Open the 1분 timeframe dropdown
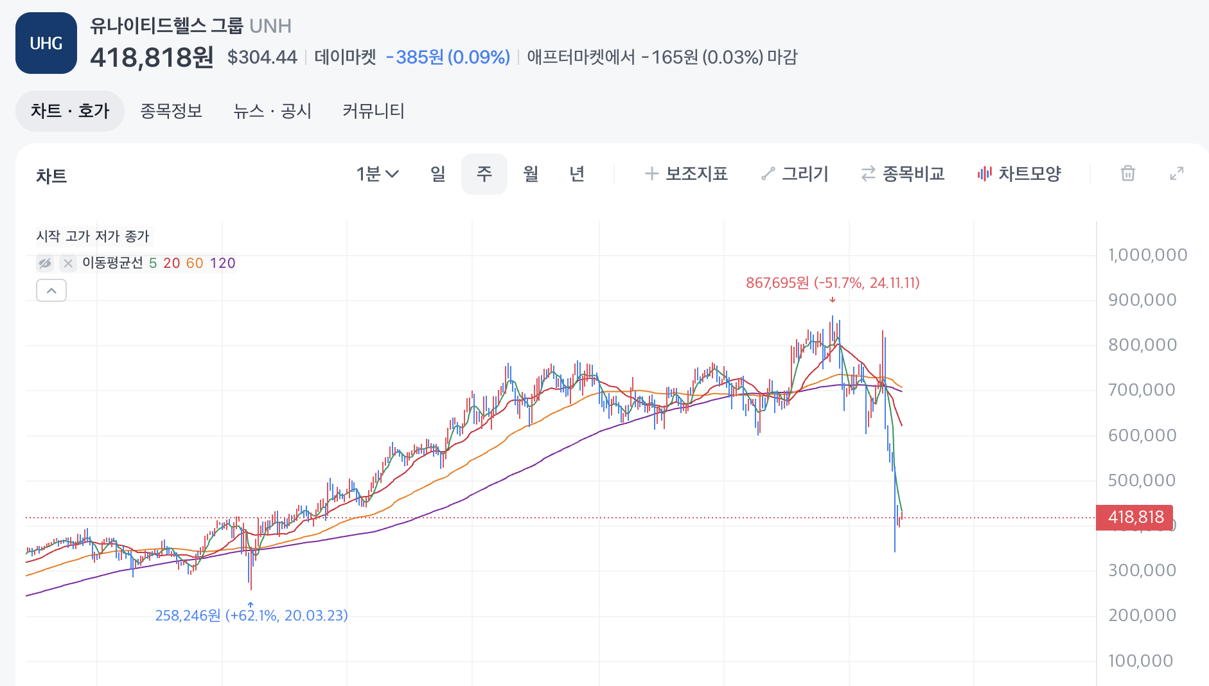The width and height of the screenshot is (1209, 686). click(378, 173)
